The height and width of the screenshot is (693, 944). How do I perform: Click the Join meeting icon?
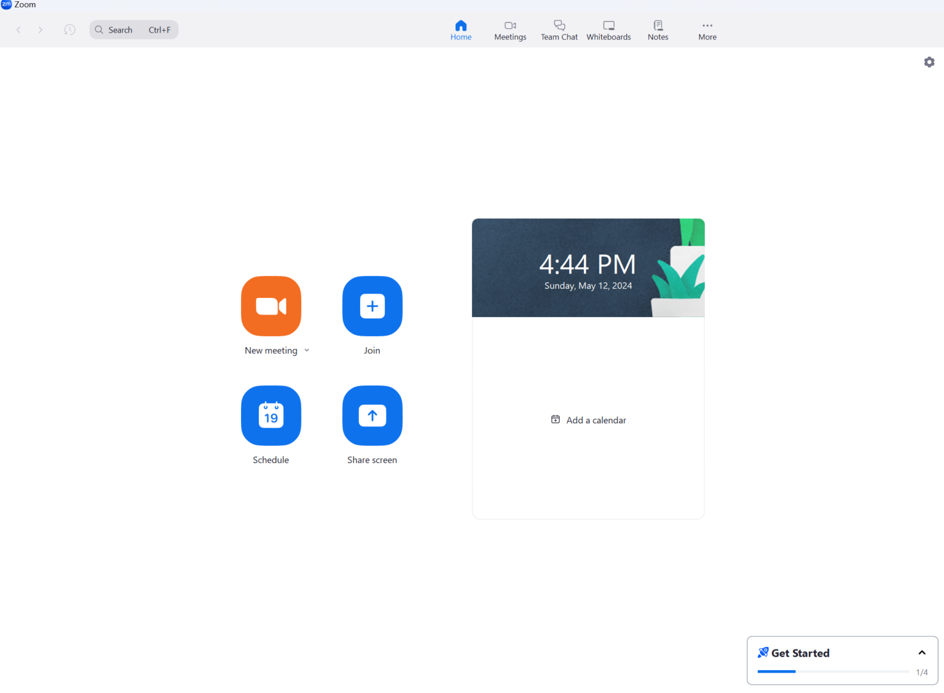pos(372,306)
